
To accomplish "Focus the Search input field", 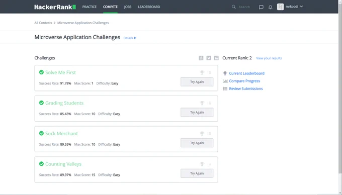I will [244, 7].
